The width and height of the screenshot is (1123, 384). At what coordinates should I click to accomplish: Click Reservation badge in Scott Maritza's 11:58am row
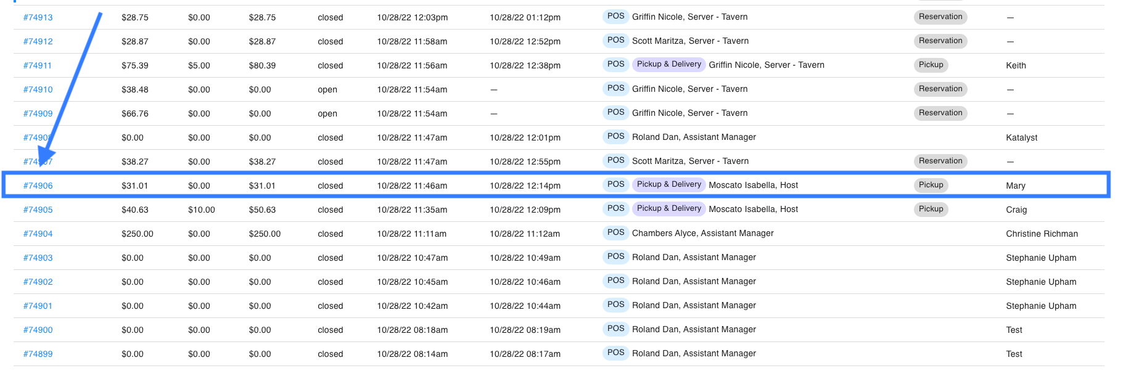click(940, 41)
